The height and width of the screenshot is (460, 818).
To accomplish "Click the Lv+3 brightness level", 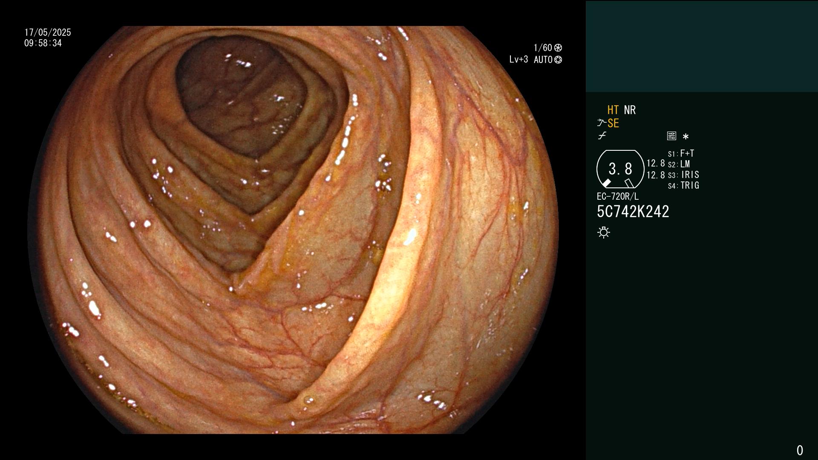I will click(x=518, y=59).
